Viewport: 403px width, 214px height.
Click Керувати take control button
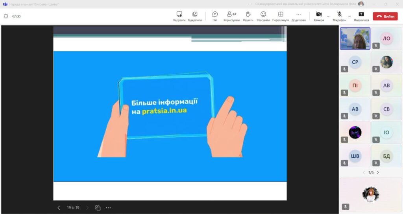[x=179, y=16]
